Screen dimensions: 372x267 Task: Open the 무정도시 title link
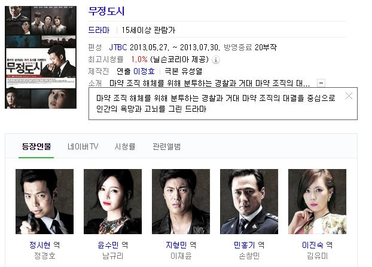click(x=106, y=11)
